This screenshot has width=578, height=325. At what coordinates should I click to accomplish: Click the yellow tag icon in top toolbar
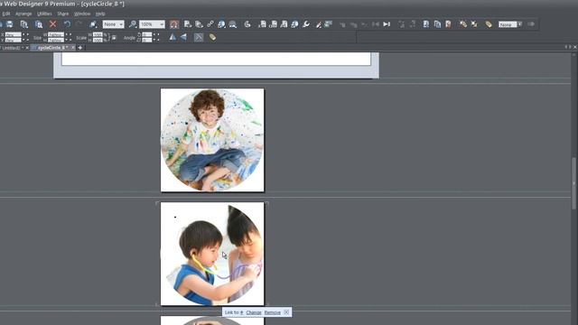tap(489, 24)
